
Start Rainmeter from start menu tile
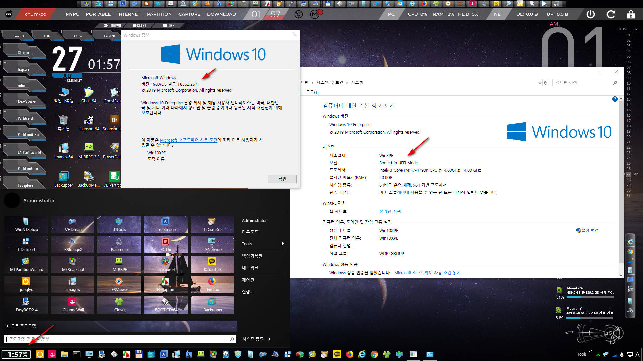[x=119, y=245]
